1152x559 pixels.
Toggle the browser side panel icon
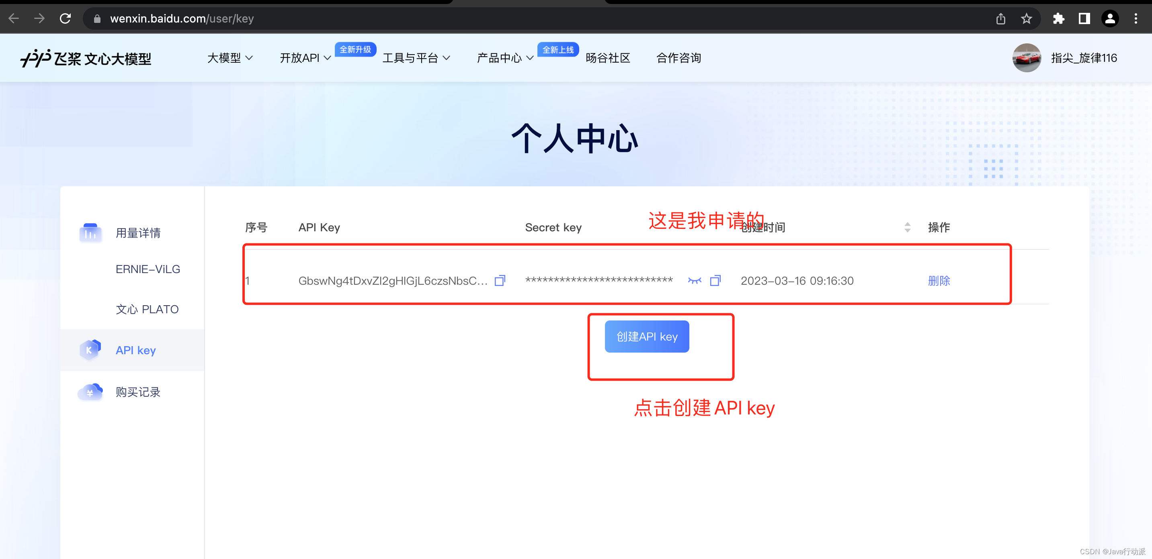tap(1084, 19)
